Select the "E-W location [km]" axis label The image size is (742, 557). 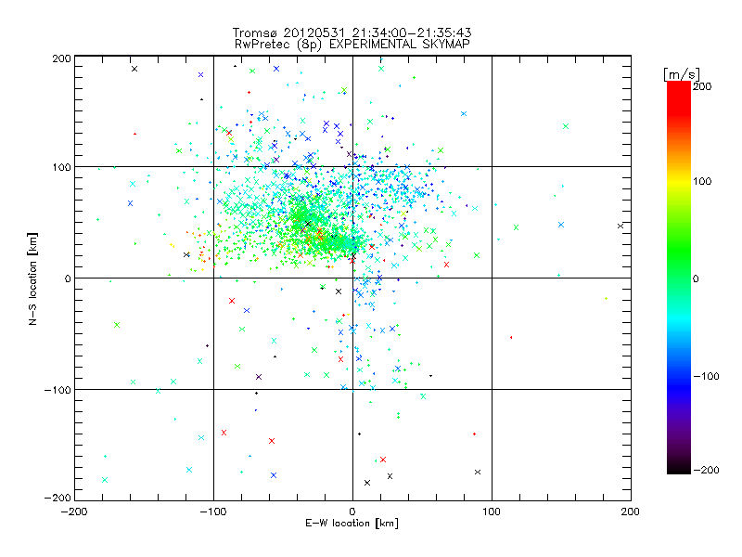click(352, 523)
